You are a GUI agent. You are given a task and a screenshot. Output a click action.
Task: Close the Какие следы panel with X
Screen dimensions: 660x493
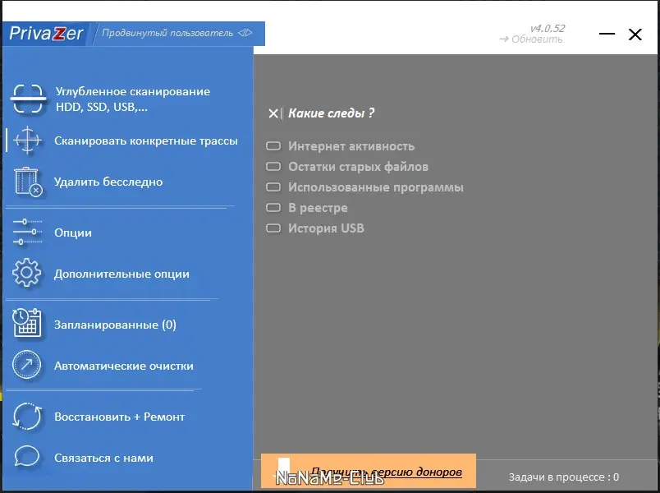(273, 113)
